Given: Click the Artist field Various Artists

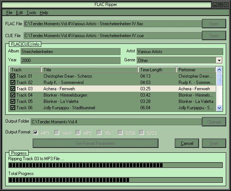Looking at the screenshot, I should [180, 52].
